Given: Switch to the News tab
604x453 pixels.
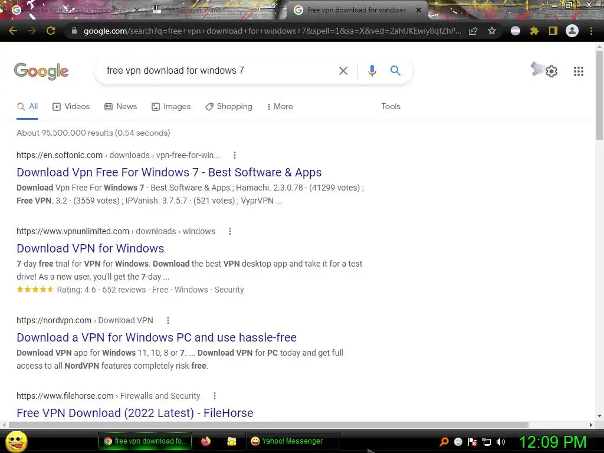Looking at the screenshot, I should (x=120, y=106).
